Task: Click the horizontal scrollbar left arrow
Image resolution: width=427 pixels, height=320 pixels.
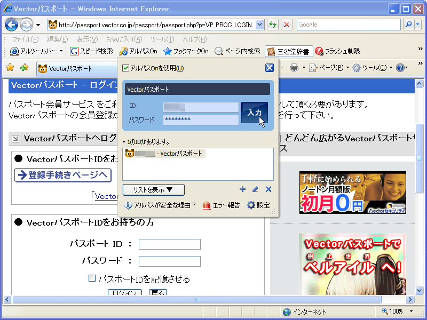Action: point(7,300)
